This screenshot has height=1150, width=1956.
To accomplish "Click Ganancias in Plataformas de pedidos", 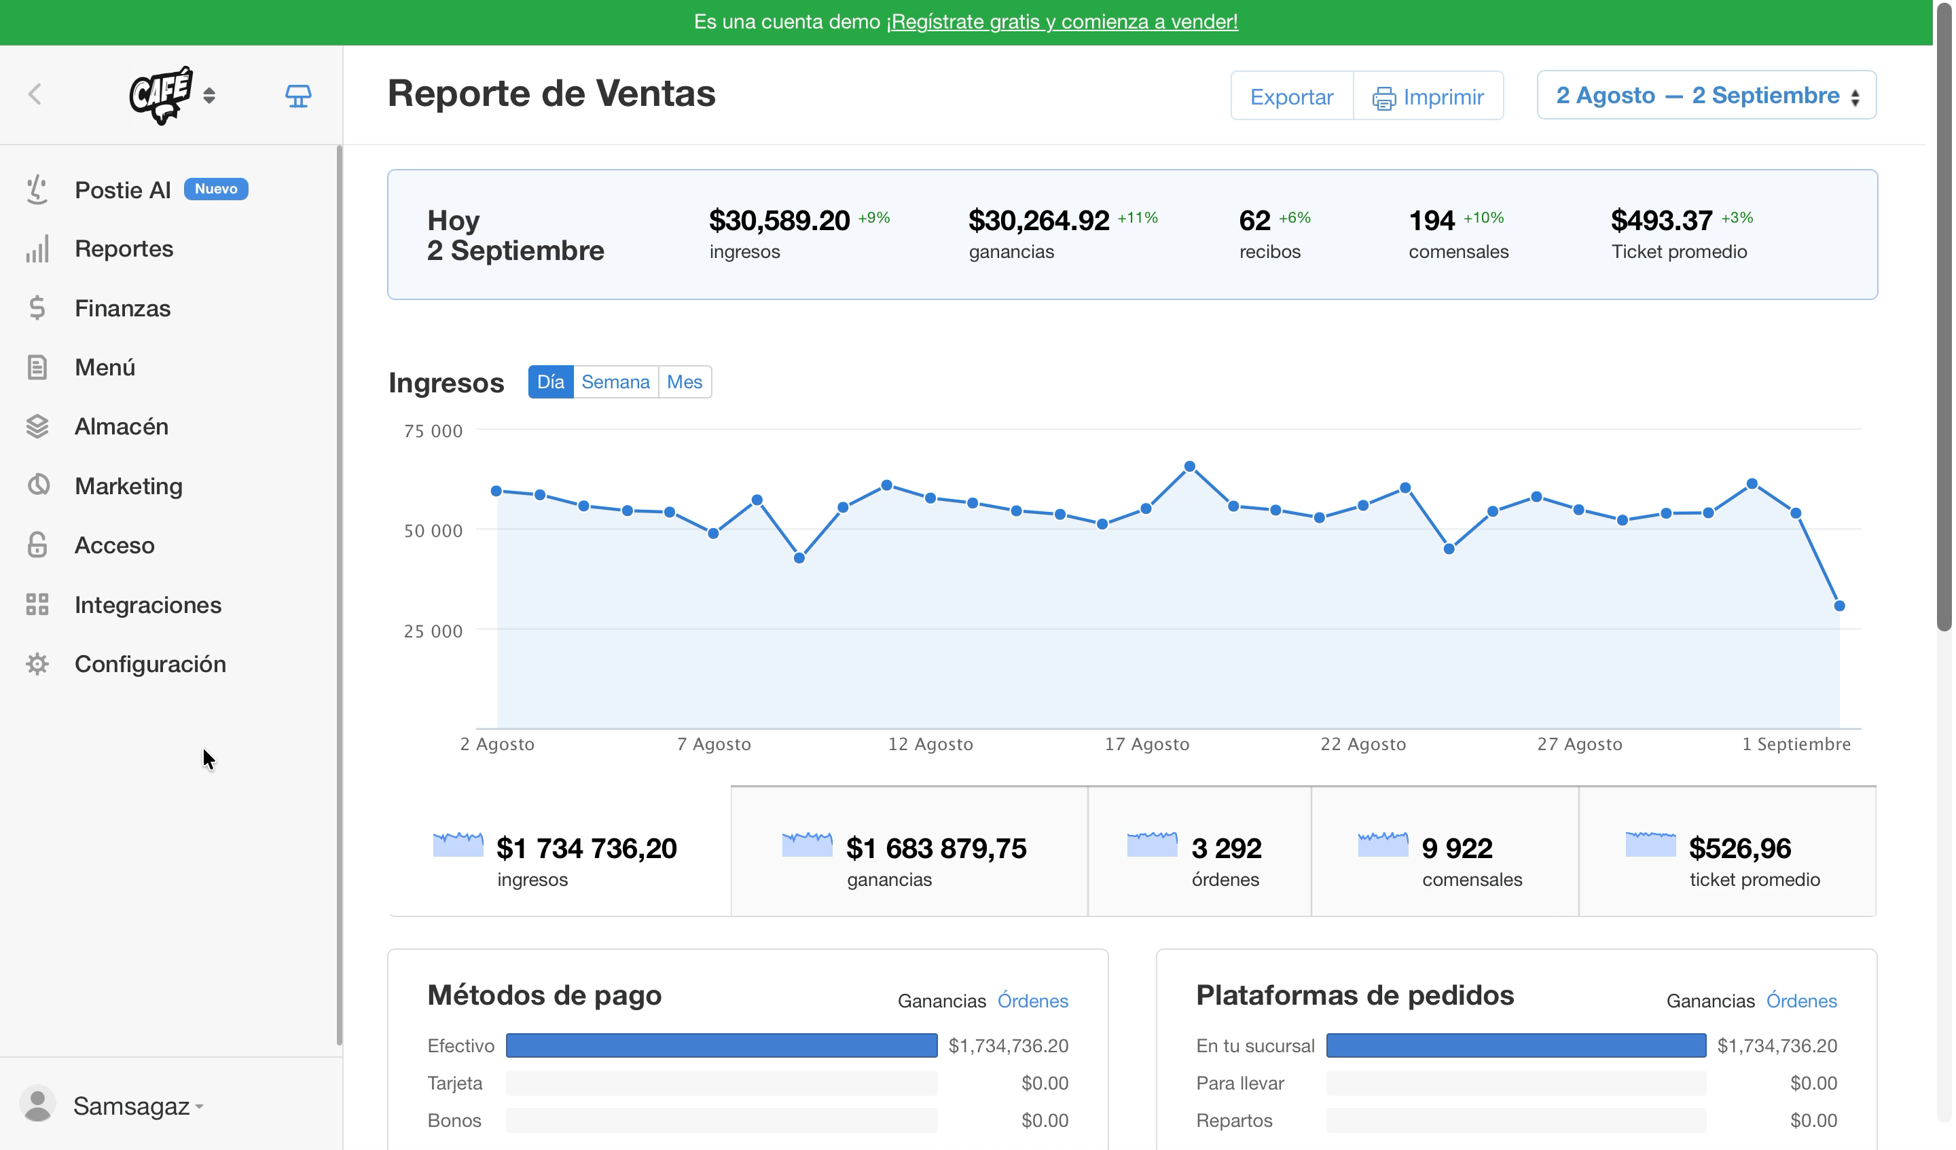I will 1711,1001.
